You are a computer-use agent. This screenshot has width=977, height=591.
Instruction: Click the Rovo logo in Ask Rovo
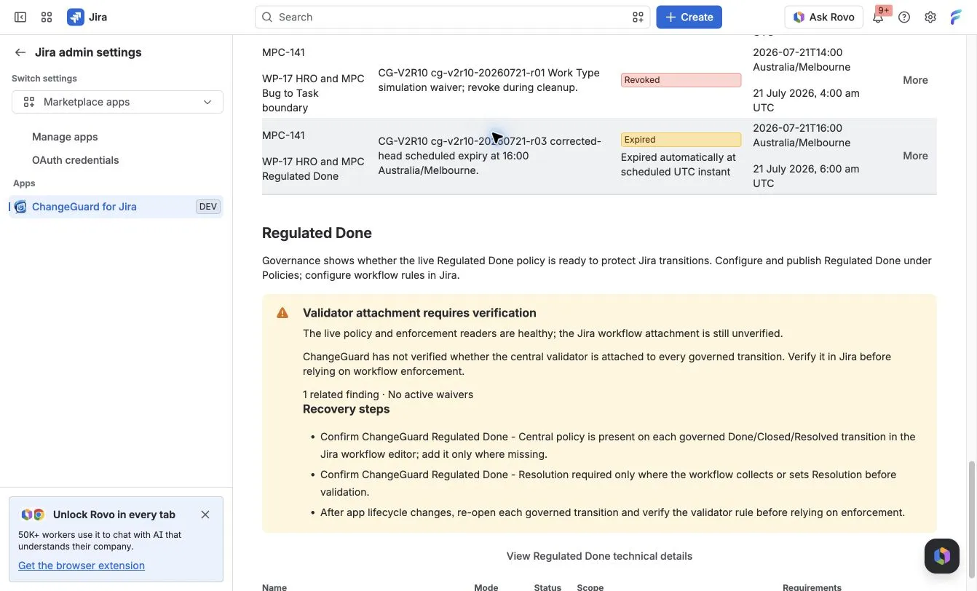(799, 17)
